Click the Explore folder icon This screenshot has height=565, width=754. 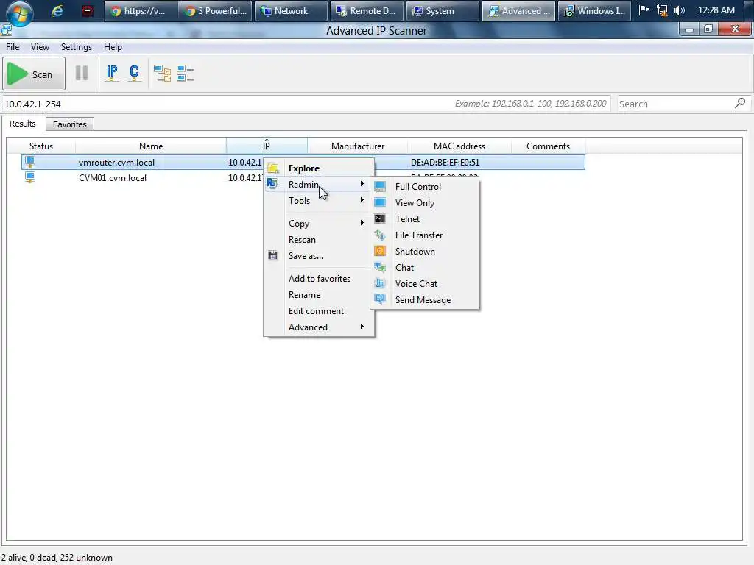273,168
